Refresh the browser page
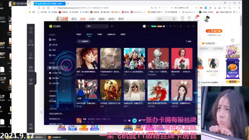 39,7
